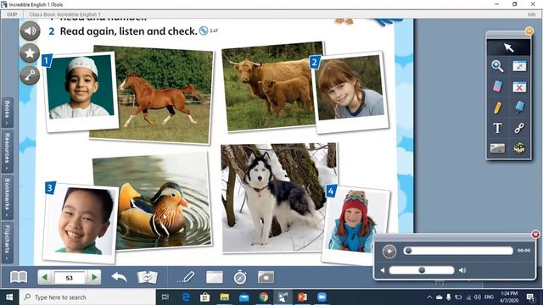Click the pen annotation tool on bottom toolbar
Image resolution: width=543 pixels, height=305 pixels.
pos(187,277)
